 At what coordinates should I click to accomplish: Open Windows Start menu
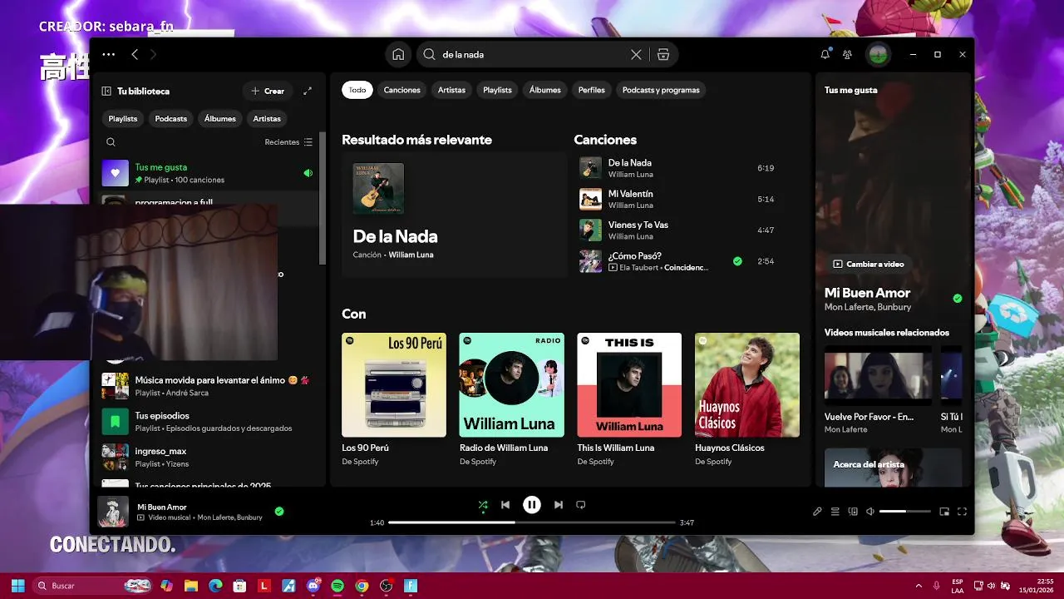tap(17, 586)
